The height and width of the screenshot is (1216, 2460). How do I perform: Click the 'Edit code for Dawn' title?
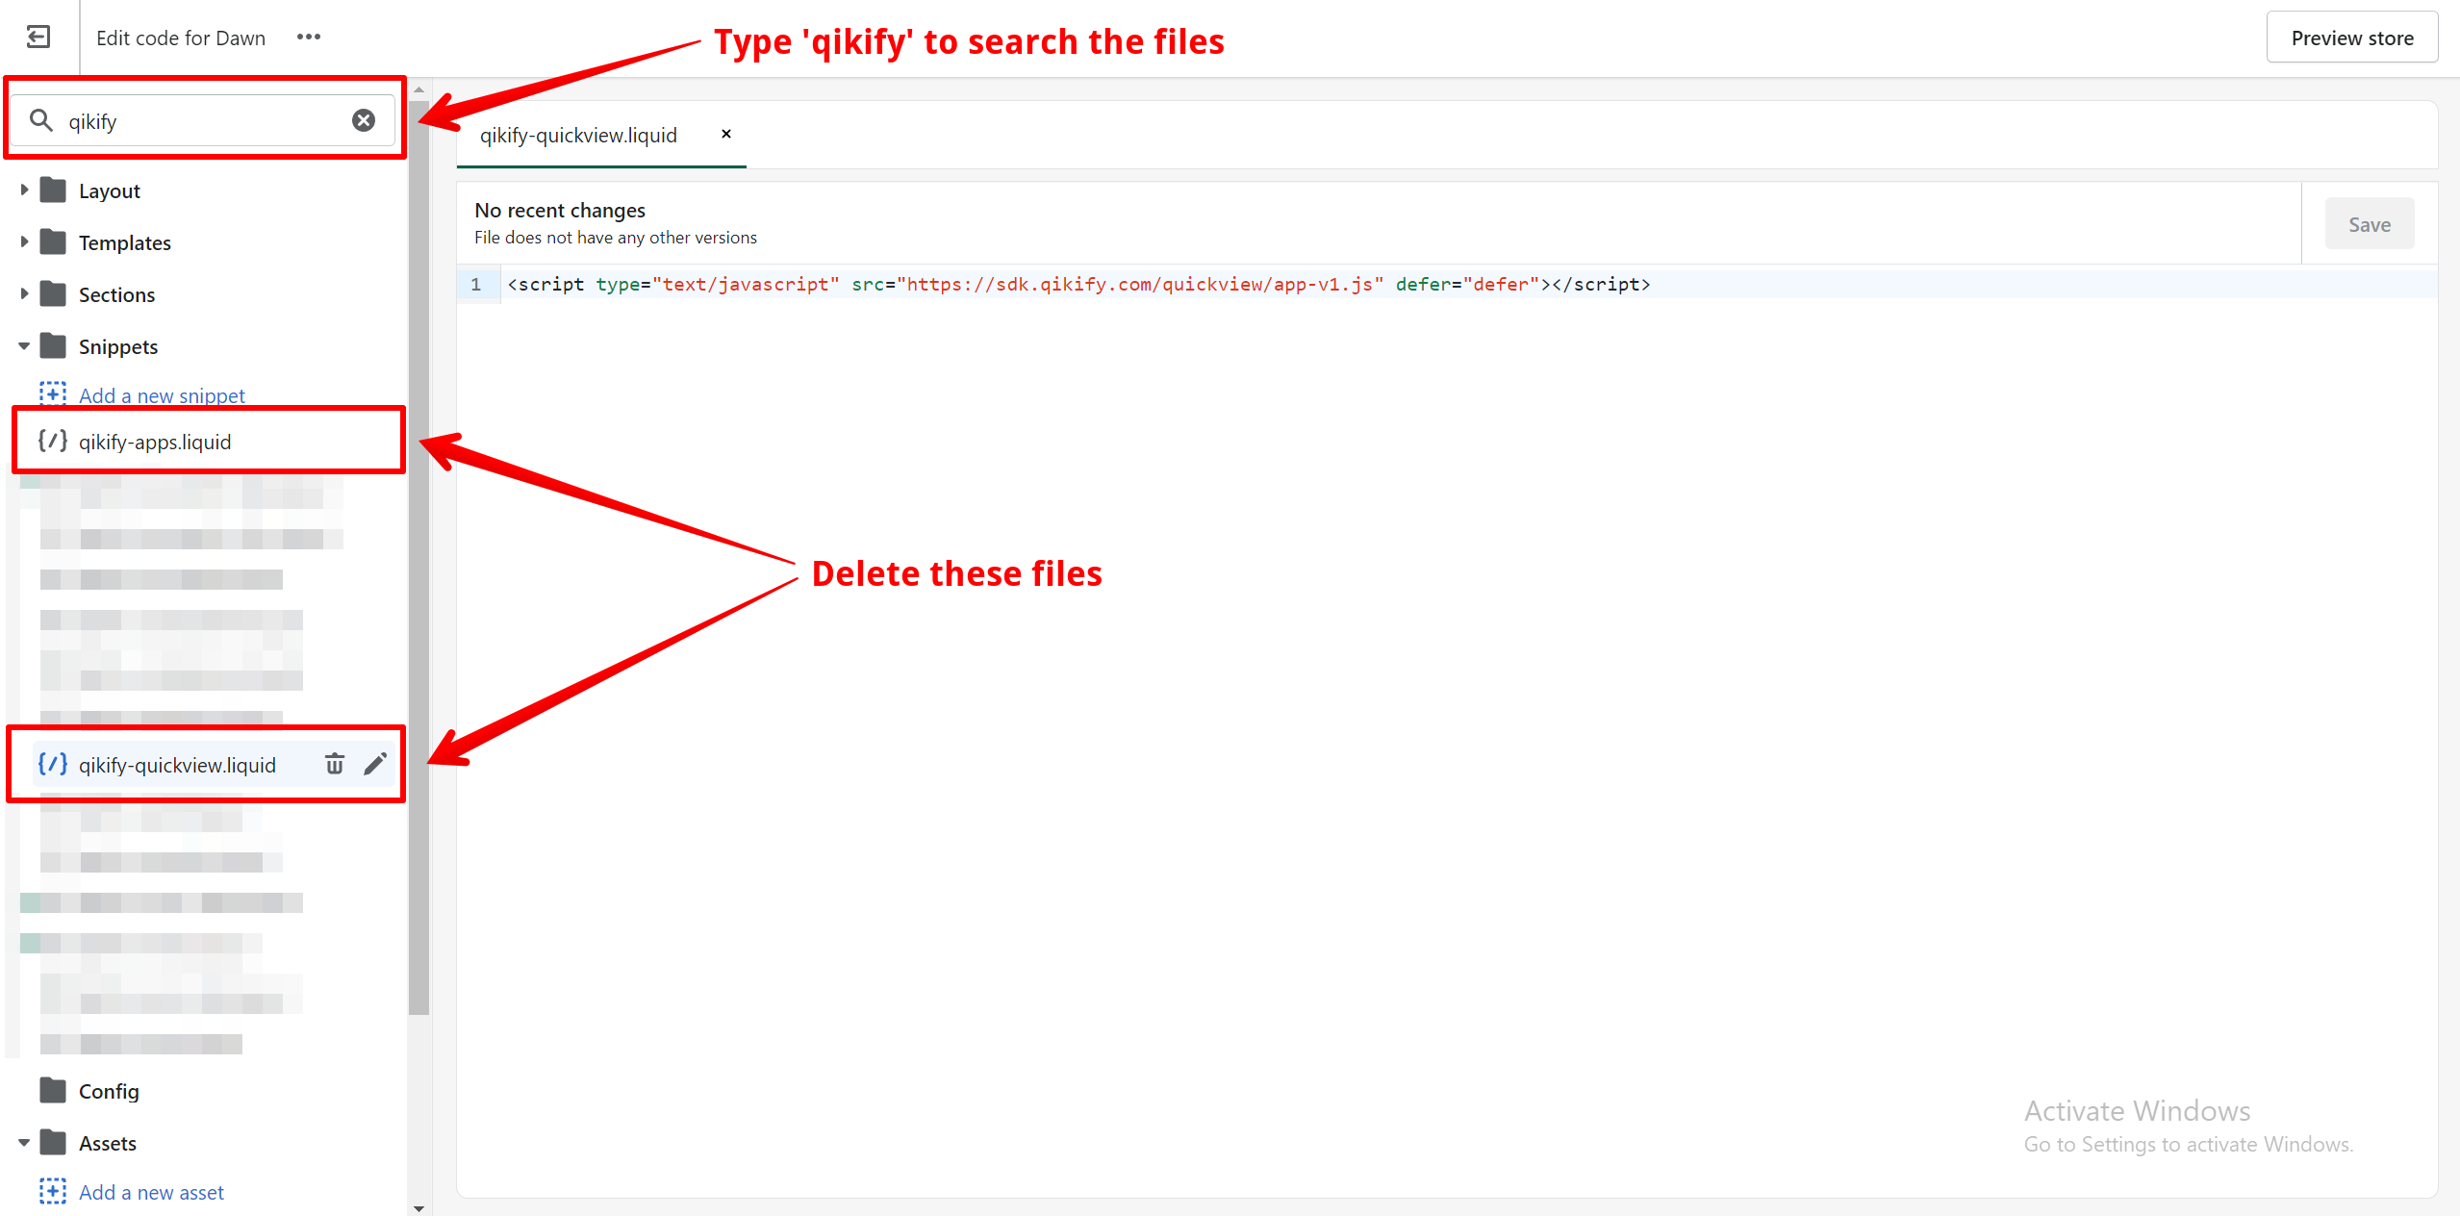tap(181, 38)
